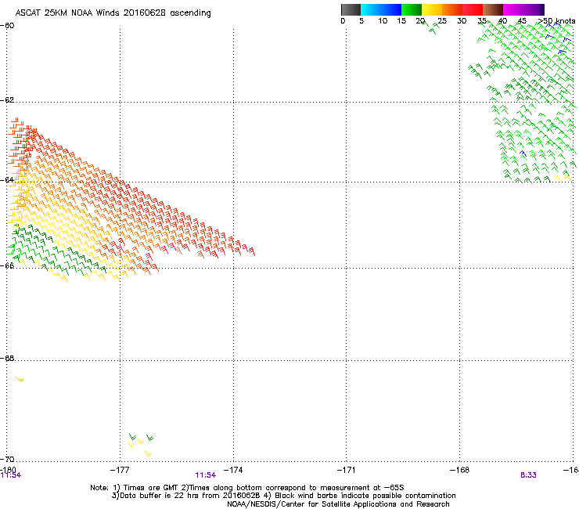Click the cyan-blue 5-15 knots color segment
Image resolution: width=579 pixels, height=509 pixels.
click(x=381, y=9)
